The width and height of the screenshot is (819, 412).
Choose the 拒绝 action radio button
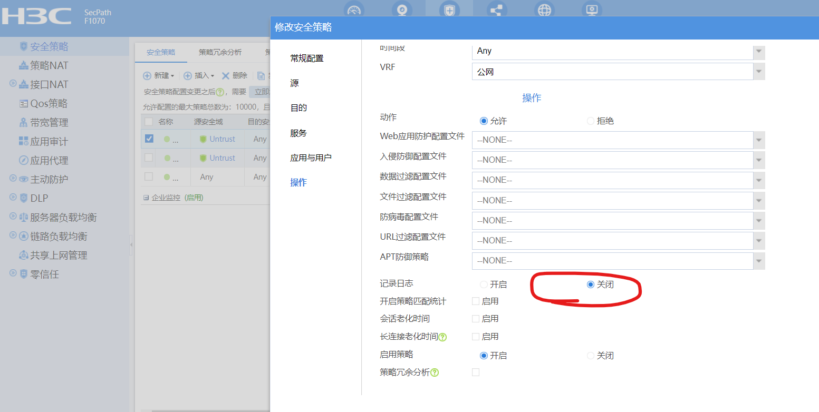(x=591, y=121)
